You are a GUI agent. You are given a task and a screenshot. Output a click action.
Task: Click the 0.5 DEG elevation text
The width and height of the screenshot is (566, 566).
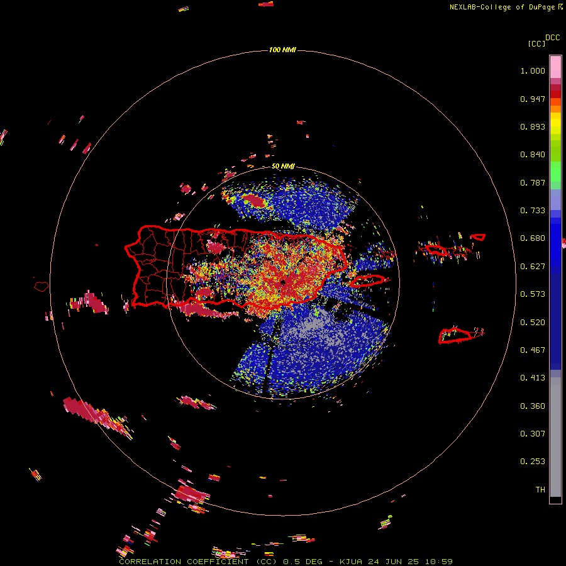pos(304,562)
